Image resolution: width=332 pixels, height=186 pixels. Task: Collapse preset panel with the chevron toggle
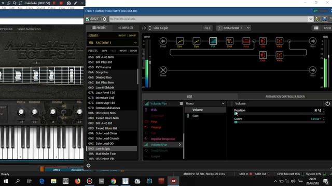144,28
